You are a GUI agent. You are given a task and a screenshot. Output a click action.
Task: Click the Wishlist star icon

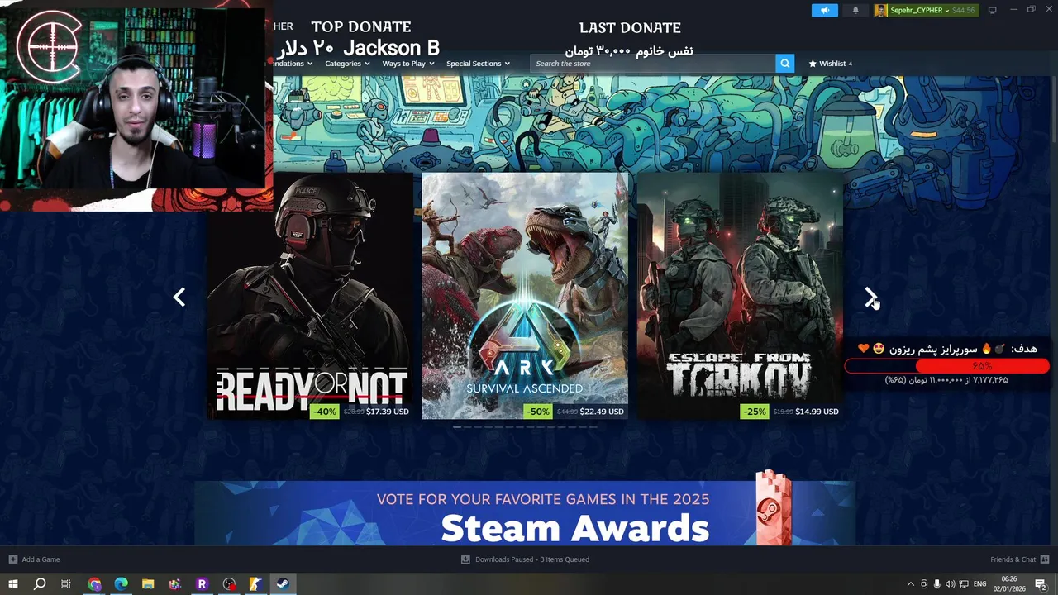[x=813, y=63]
